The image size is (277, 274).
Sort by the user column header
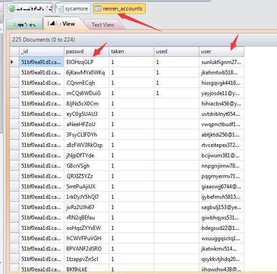(x=221, y=51)
